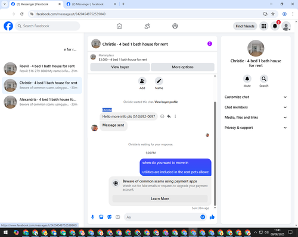Open the Facebook home logo
The height and width of the screenshot is (237, 298).
[8, 26]
